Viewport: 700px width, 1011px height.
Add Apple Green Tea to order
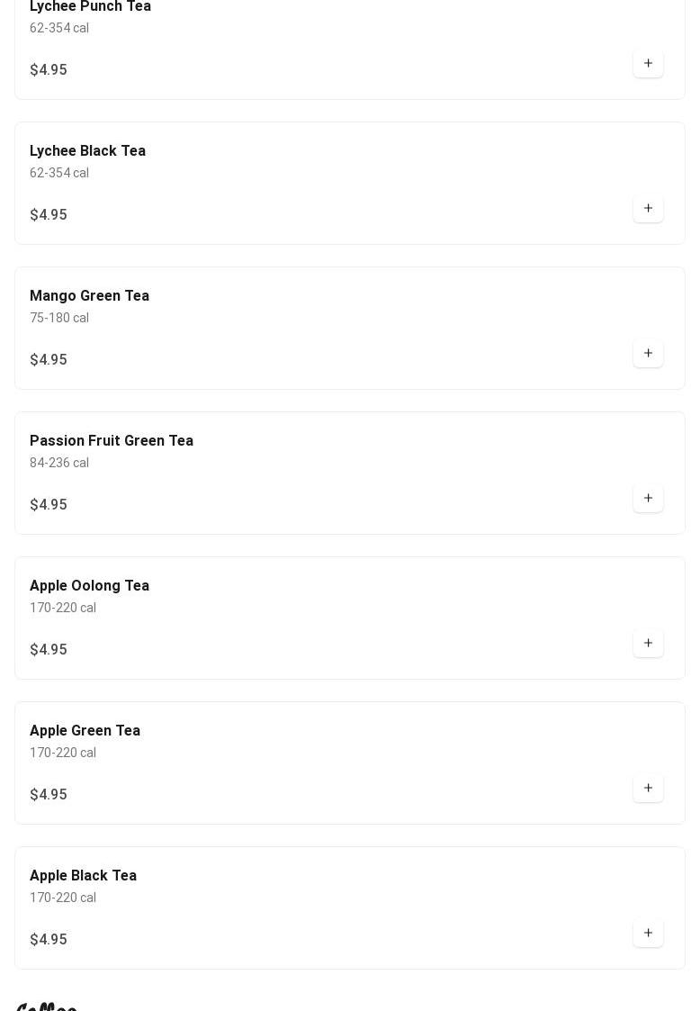tap(648, 789)
